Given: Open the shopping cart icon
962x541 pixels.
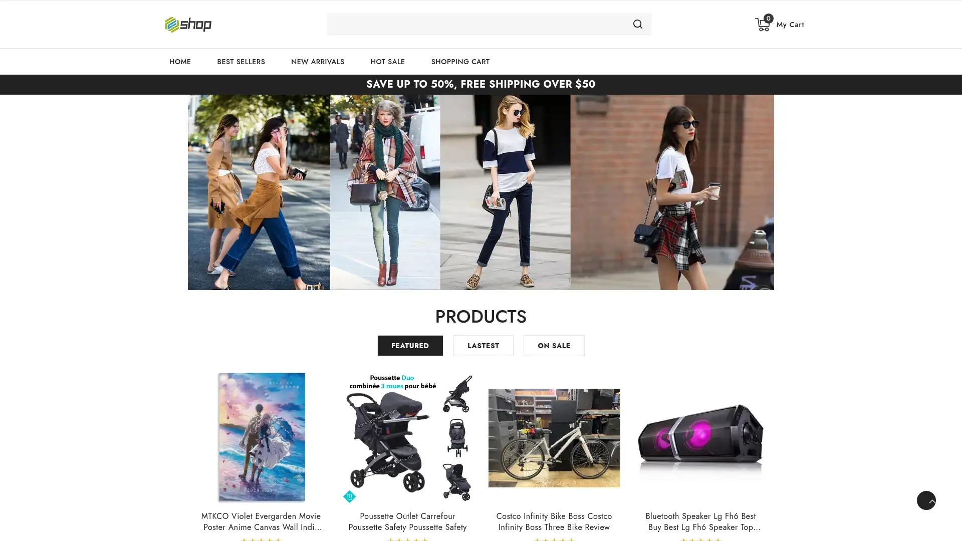Looking at the screenshot, I should point(762,25).
